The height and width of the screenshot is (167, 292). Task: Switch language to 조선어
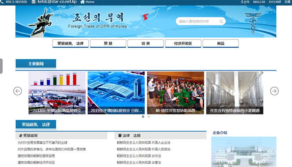[245, 2]
